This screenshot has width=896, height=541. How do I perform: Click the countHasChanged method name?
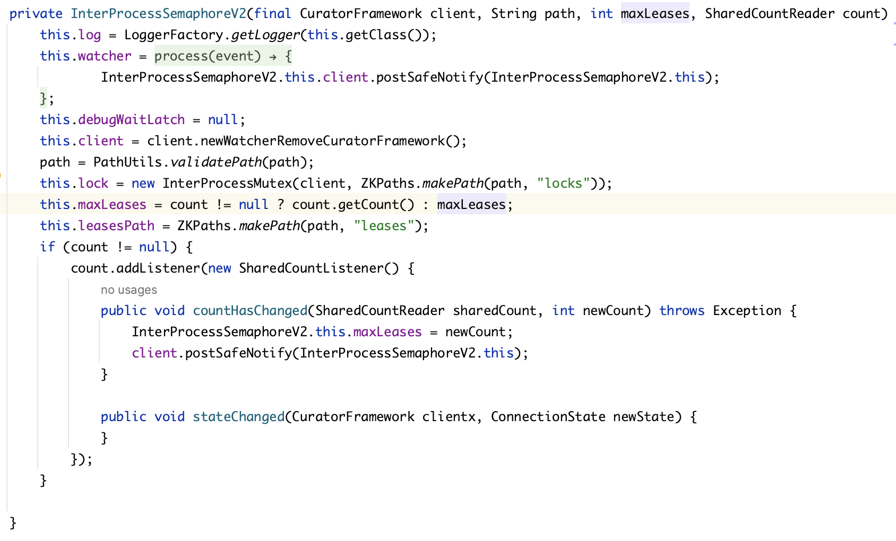[x=250, y=310]
